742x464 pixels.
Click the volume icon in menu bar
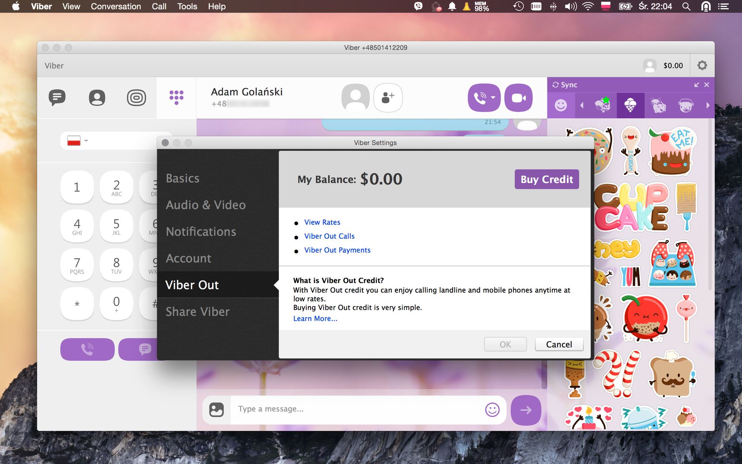571,6
